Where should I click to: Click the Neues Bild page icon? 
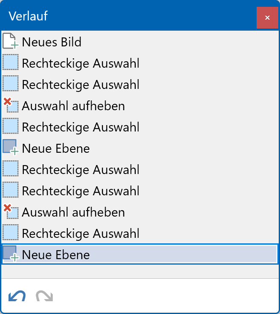10,41
